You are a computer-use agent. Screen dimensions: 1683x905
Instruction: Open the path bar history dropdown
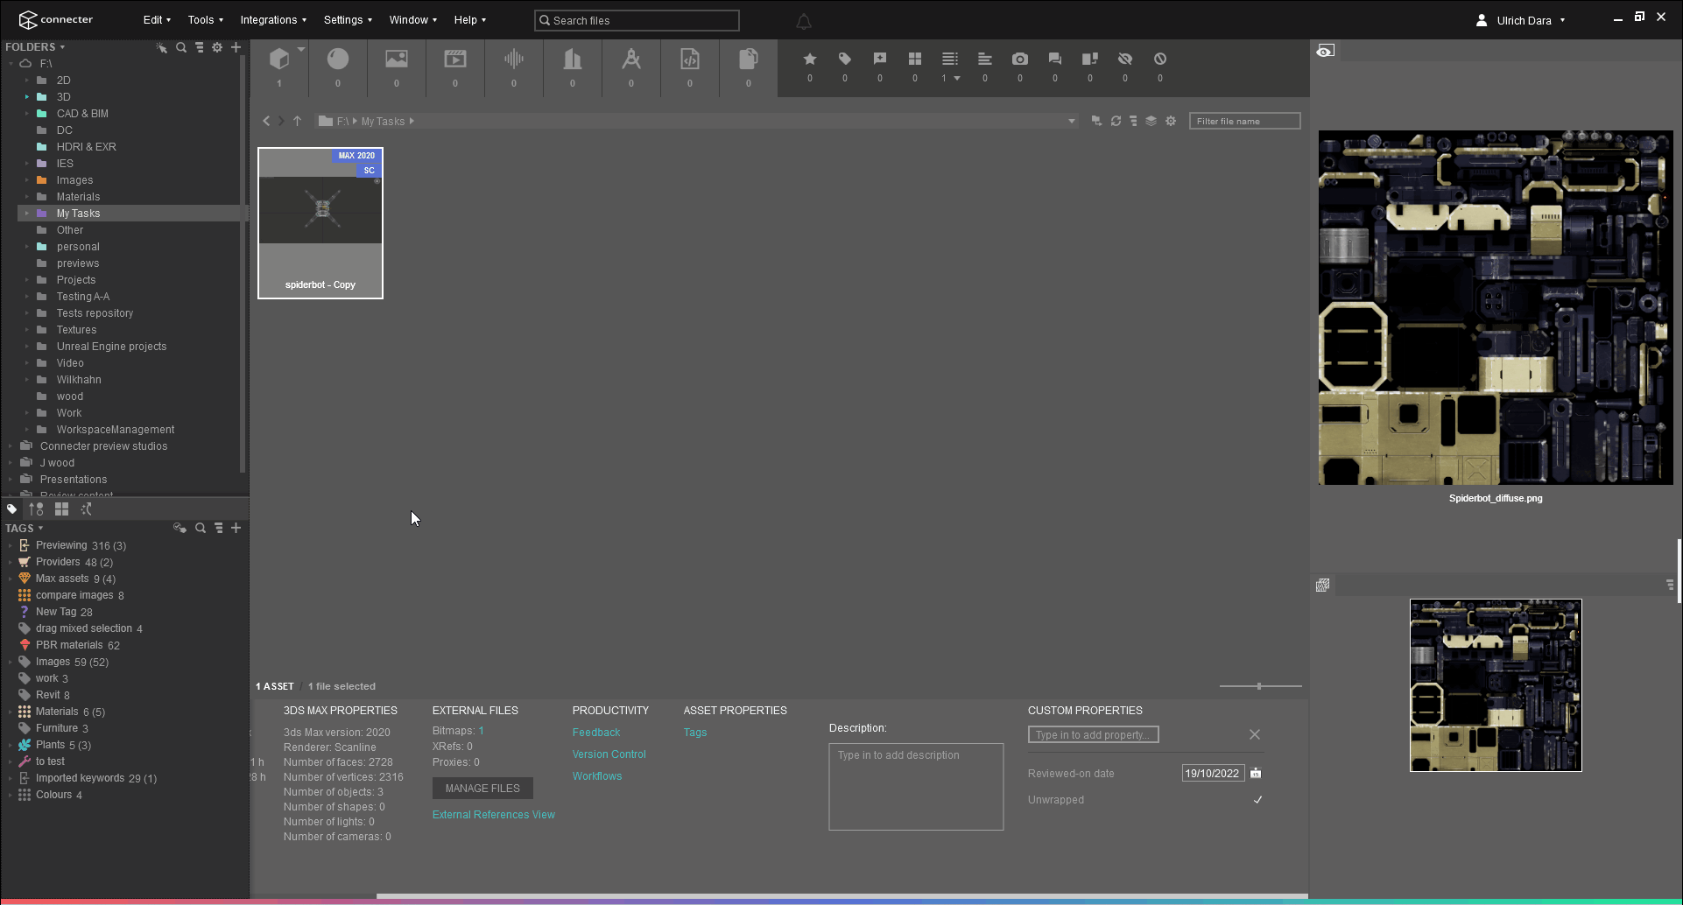pos(1071,121)
